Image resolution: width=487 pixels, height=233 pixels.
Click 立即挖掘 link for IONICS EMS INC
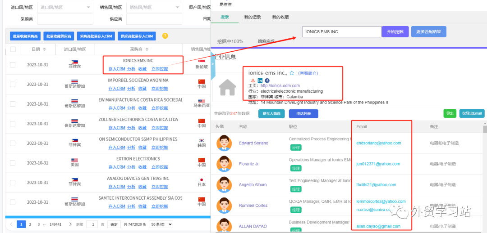(x=160, y=69)
